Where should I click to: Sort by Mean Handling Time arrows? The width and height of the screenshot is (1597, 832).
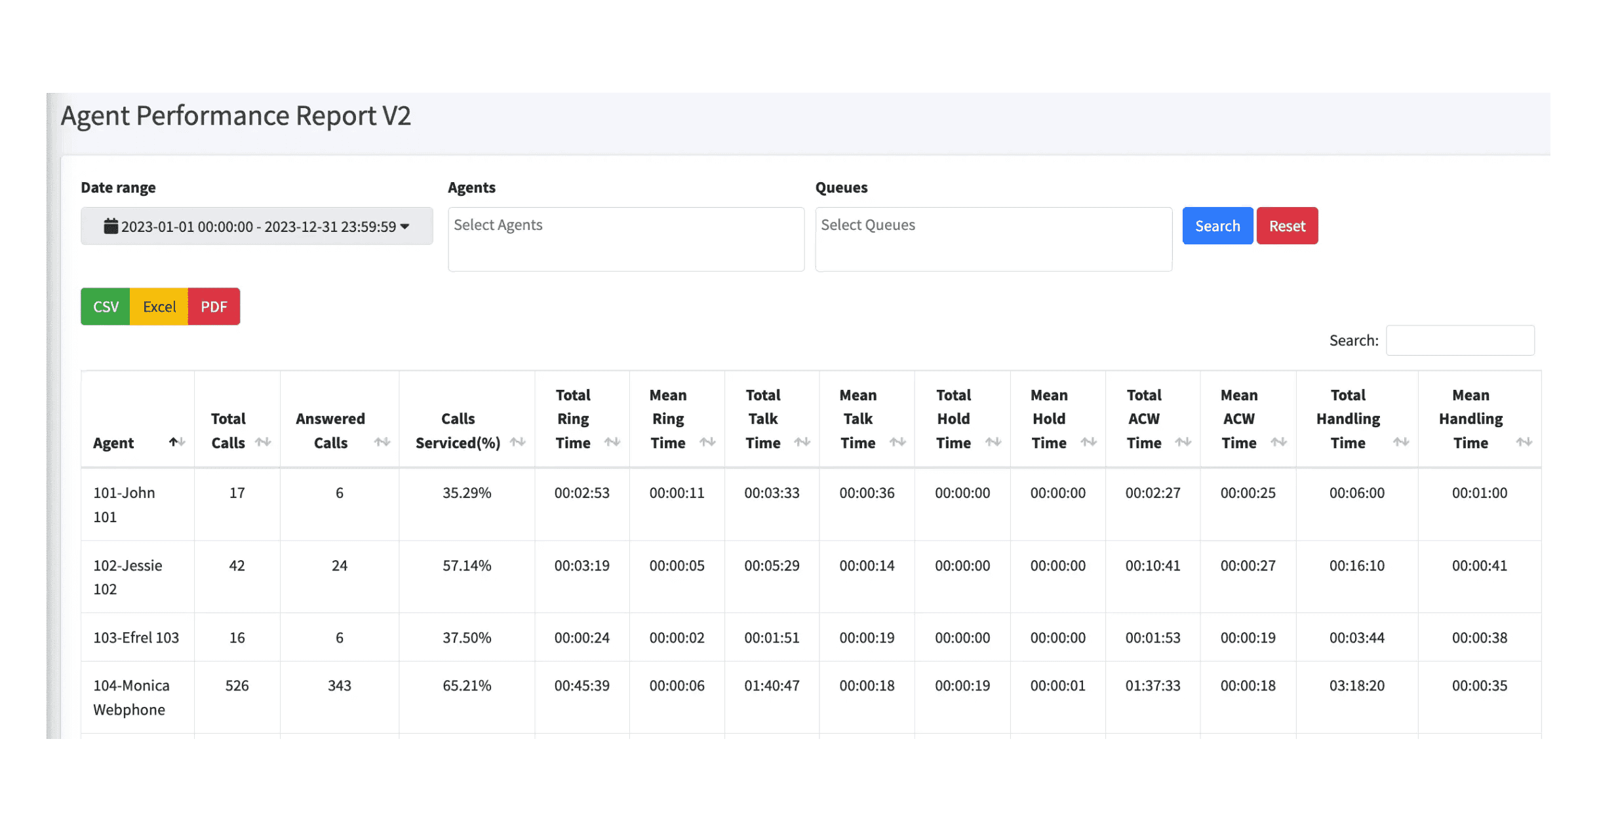click(x=1524, y=442)
